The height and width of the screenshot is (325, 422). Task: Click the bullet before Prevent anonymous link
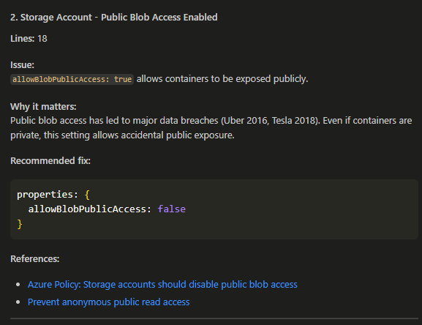point(18,302)
